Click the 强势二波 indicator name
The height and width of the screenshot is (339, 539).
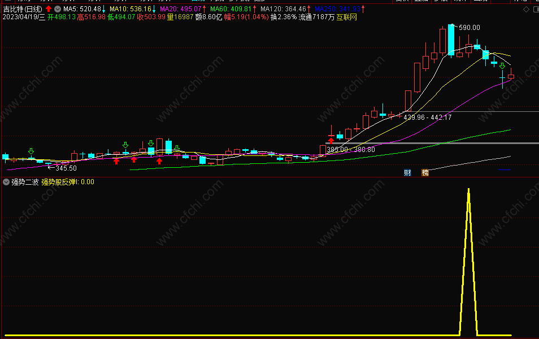[x=25, y=182]
